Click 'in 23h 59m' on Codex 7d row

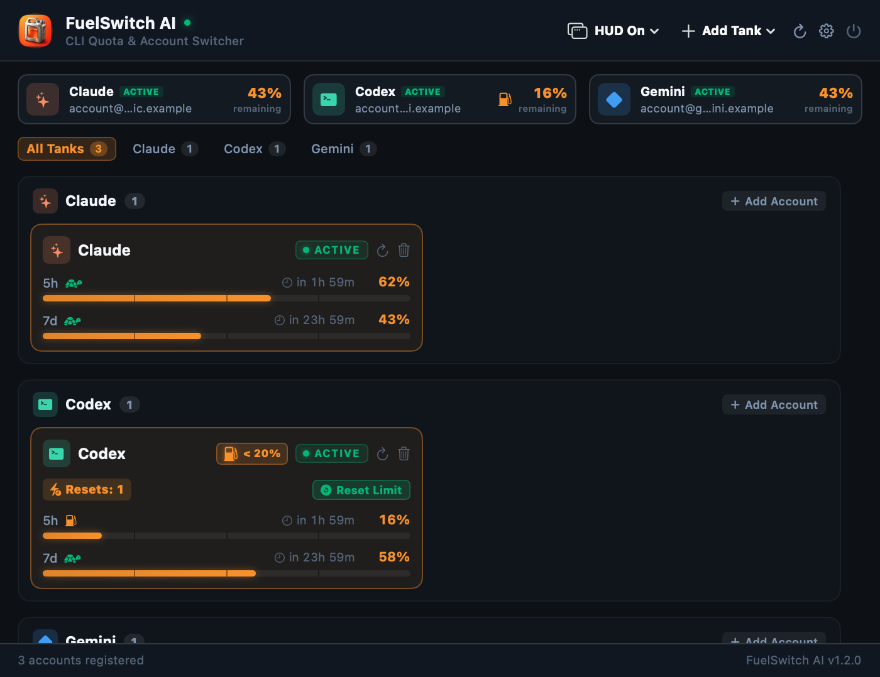click(322, 558)
